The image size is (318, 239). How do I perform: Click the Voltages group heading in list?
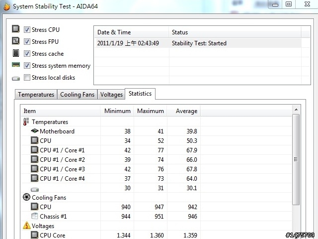(x=43, y=226)
